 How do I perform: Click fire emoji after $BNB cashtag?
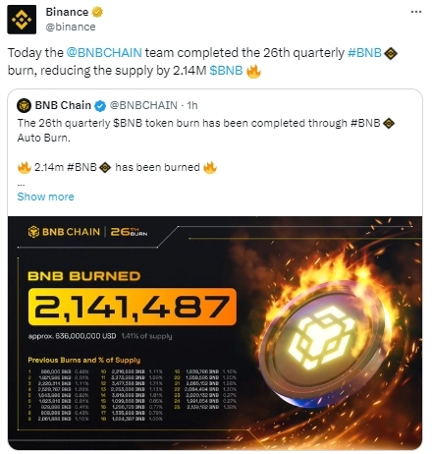pos(253,71)
